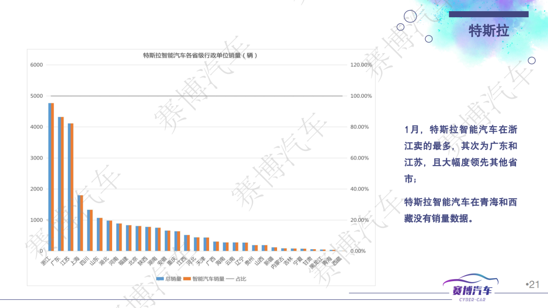Select the 甘肃 axis label
Screen dimensions: 548x308
pyautogui.click(x=307, y=261)
